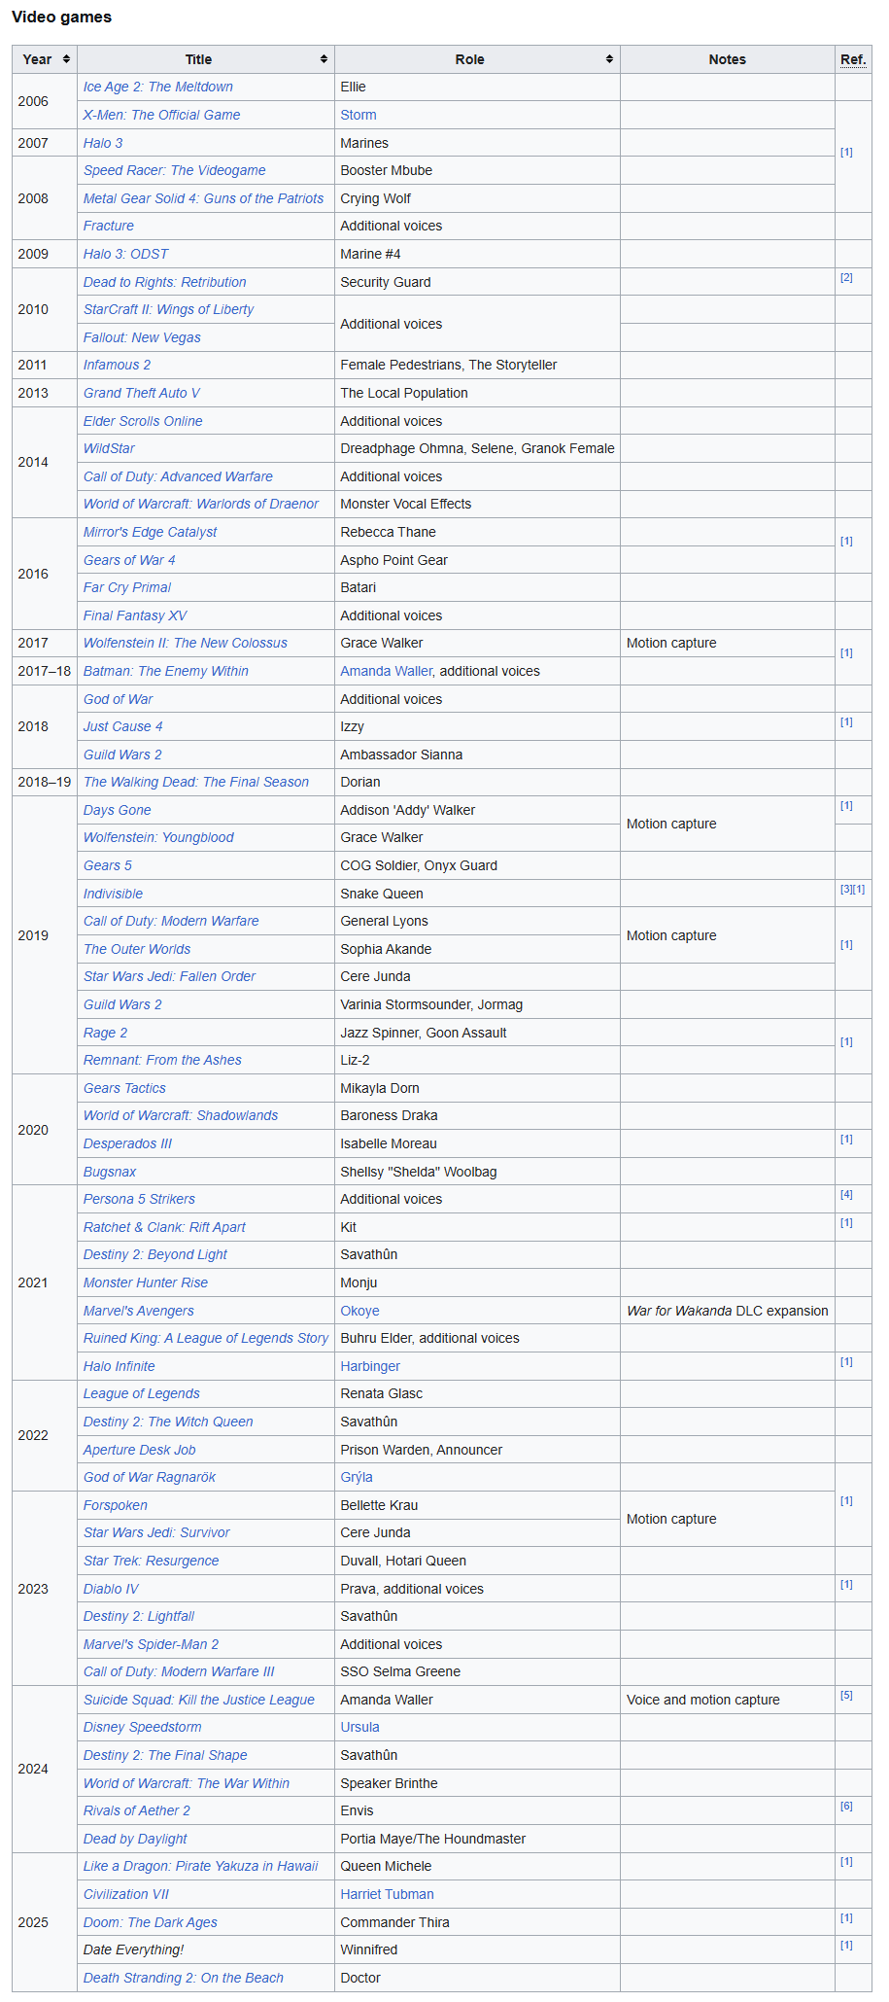Screen dimensions: 889x2002
Task: Open the Just Cause 4 link
Action: coord(122,726)
